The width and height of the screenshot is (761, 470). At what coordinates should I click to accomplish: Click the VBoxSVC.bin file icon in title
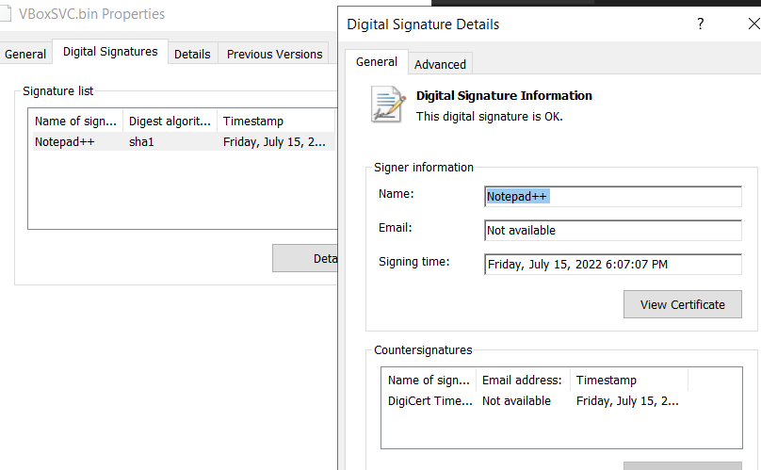[7, 14]
